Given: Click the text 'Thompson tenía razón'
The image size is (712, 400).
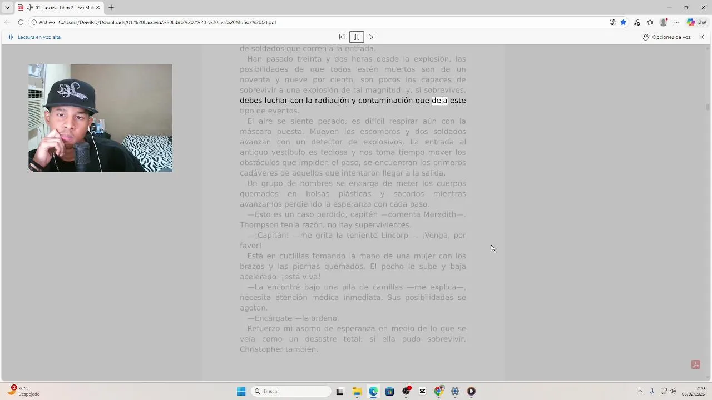Looking at the screenshot, I should click(281, 225).
